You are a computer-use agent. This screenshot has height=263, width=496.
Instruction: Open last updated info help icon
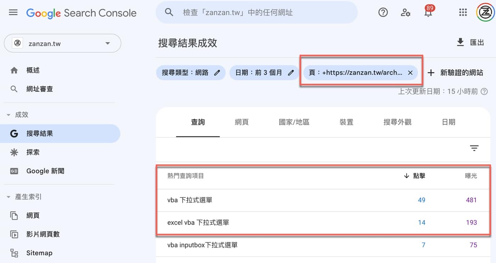click(484, 92)
